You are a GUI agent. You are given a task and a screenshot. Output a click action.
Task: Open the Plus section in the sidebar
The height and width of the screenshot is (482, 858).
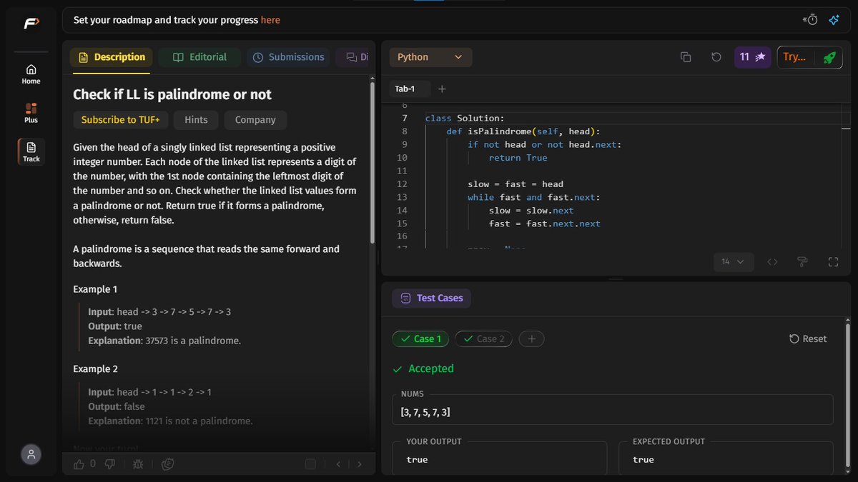(31, 114)
